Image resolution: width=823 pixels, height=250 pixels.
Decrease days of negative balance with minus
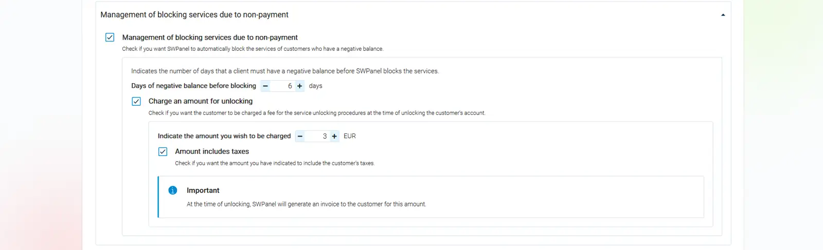click(265, 86)
